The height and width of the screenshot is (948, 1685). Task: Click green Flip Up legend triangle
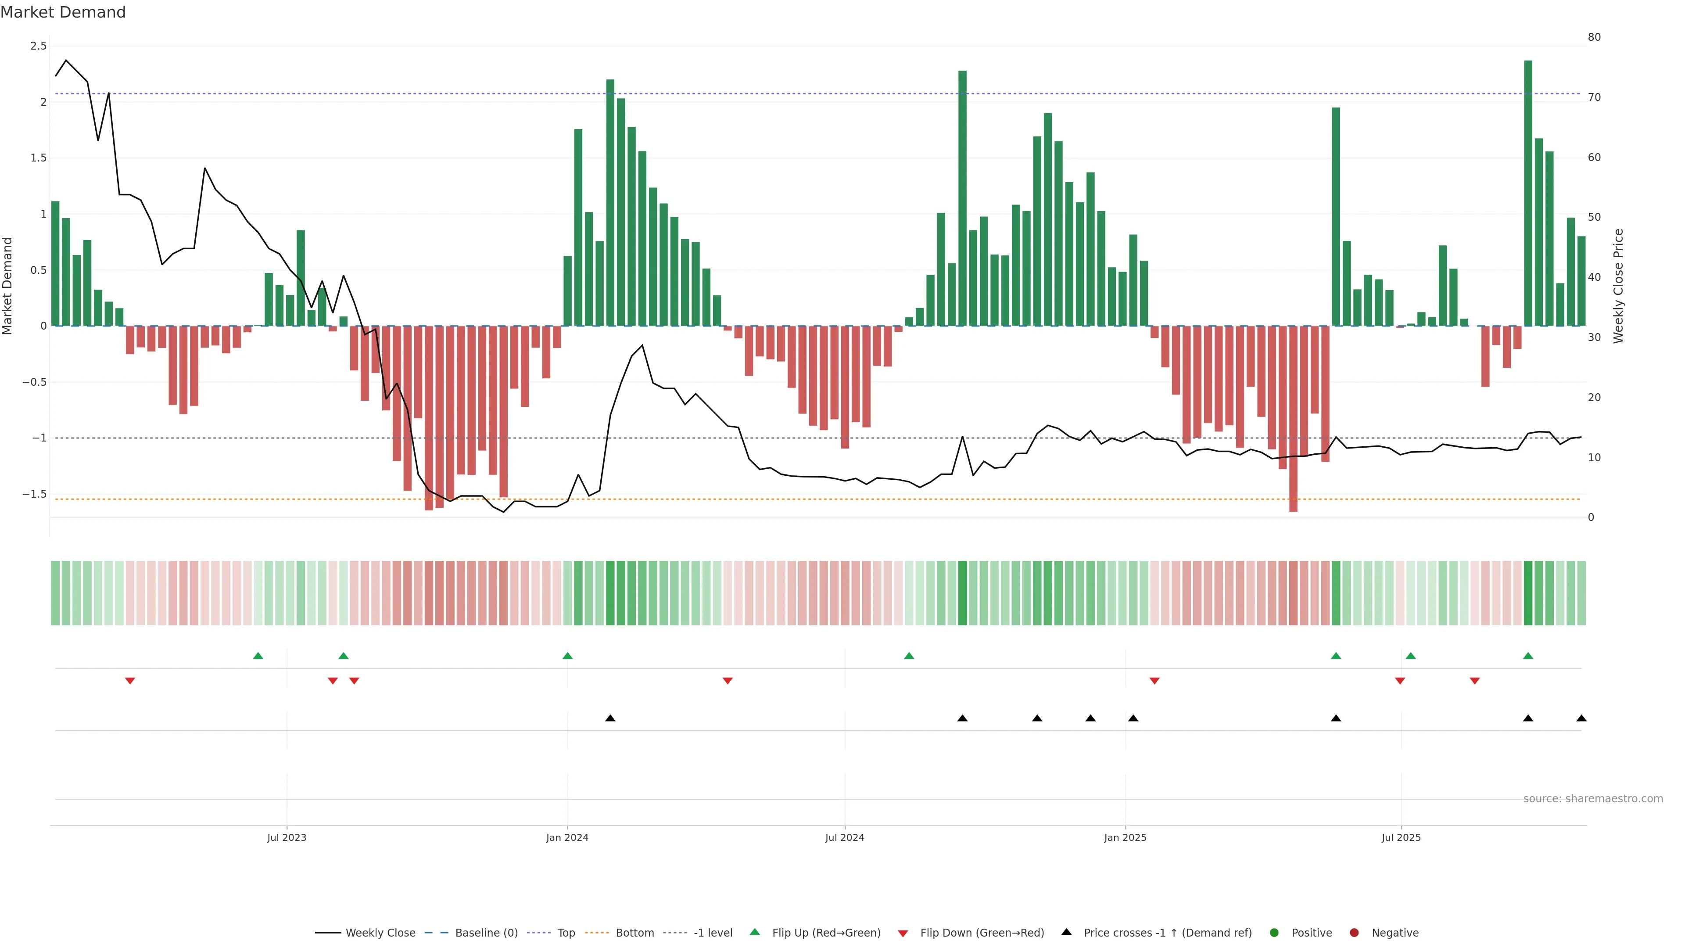pyautogui.click(x=755, y=932)
